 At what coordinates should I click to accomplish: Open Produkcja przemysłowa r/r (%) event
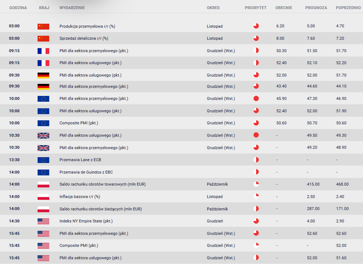coord(87,26)
